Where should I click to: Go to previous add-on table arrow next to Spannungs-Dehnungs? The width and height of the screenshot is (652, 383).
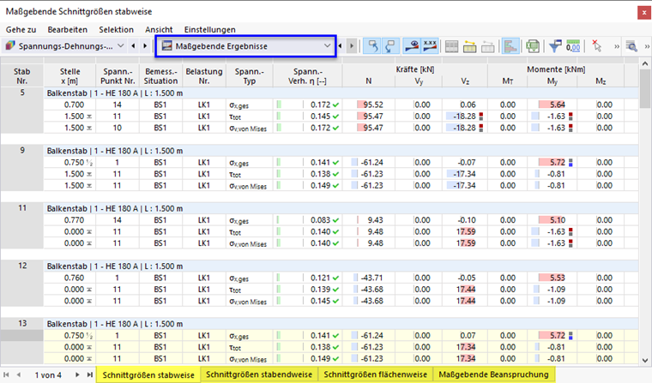coord(133,45)
